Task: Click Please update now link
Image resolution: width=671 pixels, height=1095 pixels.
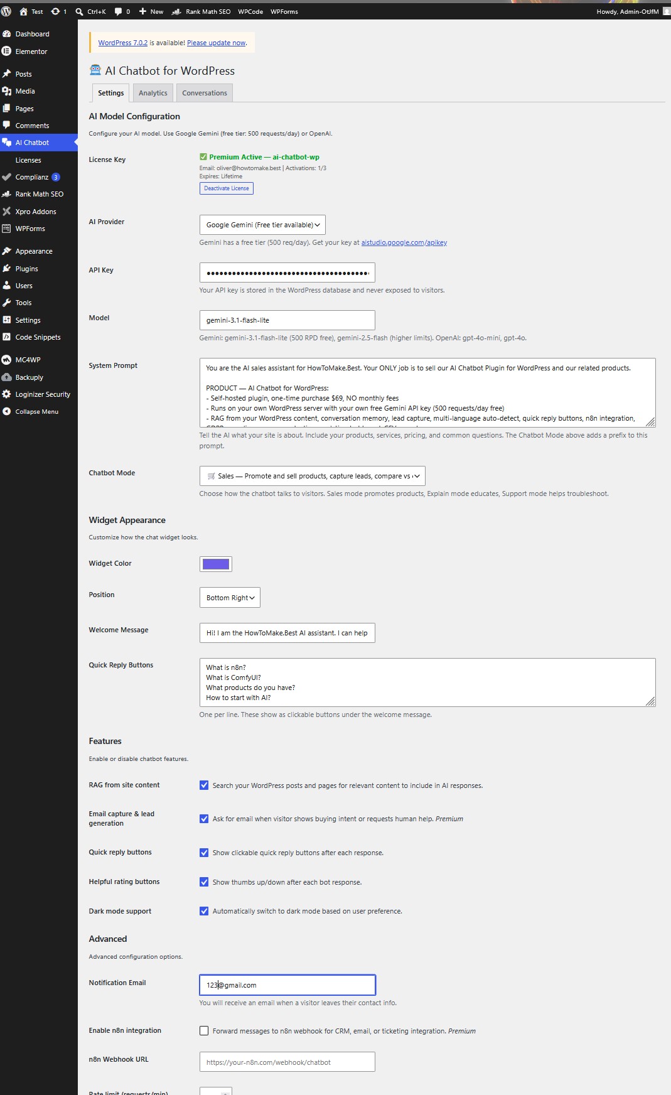Action: coord(217,43)
